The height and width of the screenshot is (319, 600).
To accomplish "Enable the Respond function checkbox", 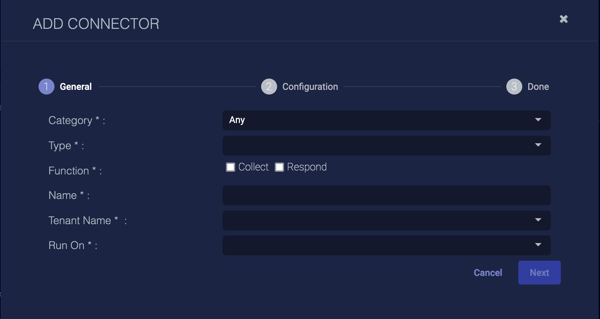I will pos(279,167).
